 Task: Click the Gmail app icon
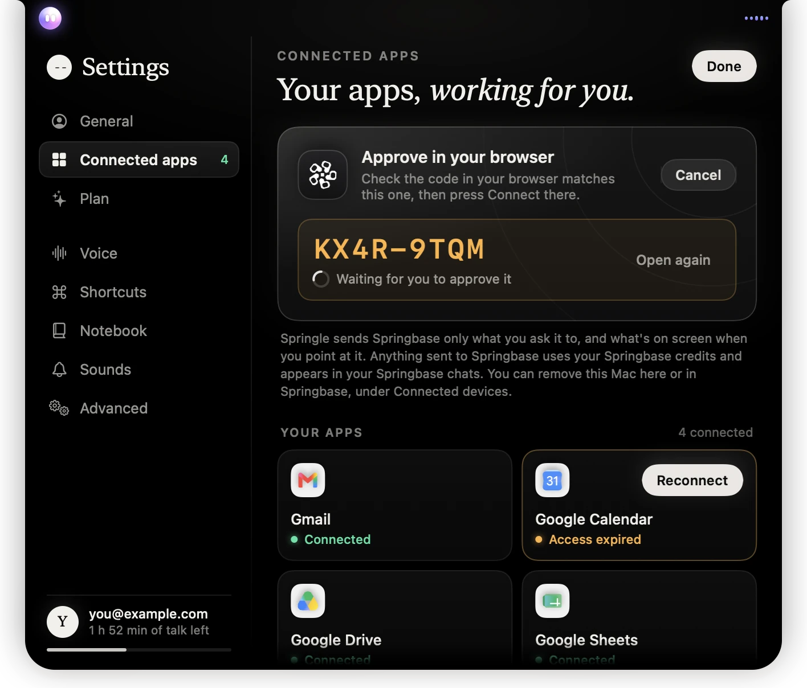pyautogui.click(x=308, y=480)
